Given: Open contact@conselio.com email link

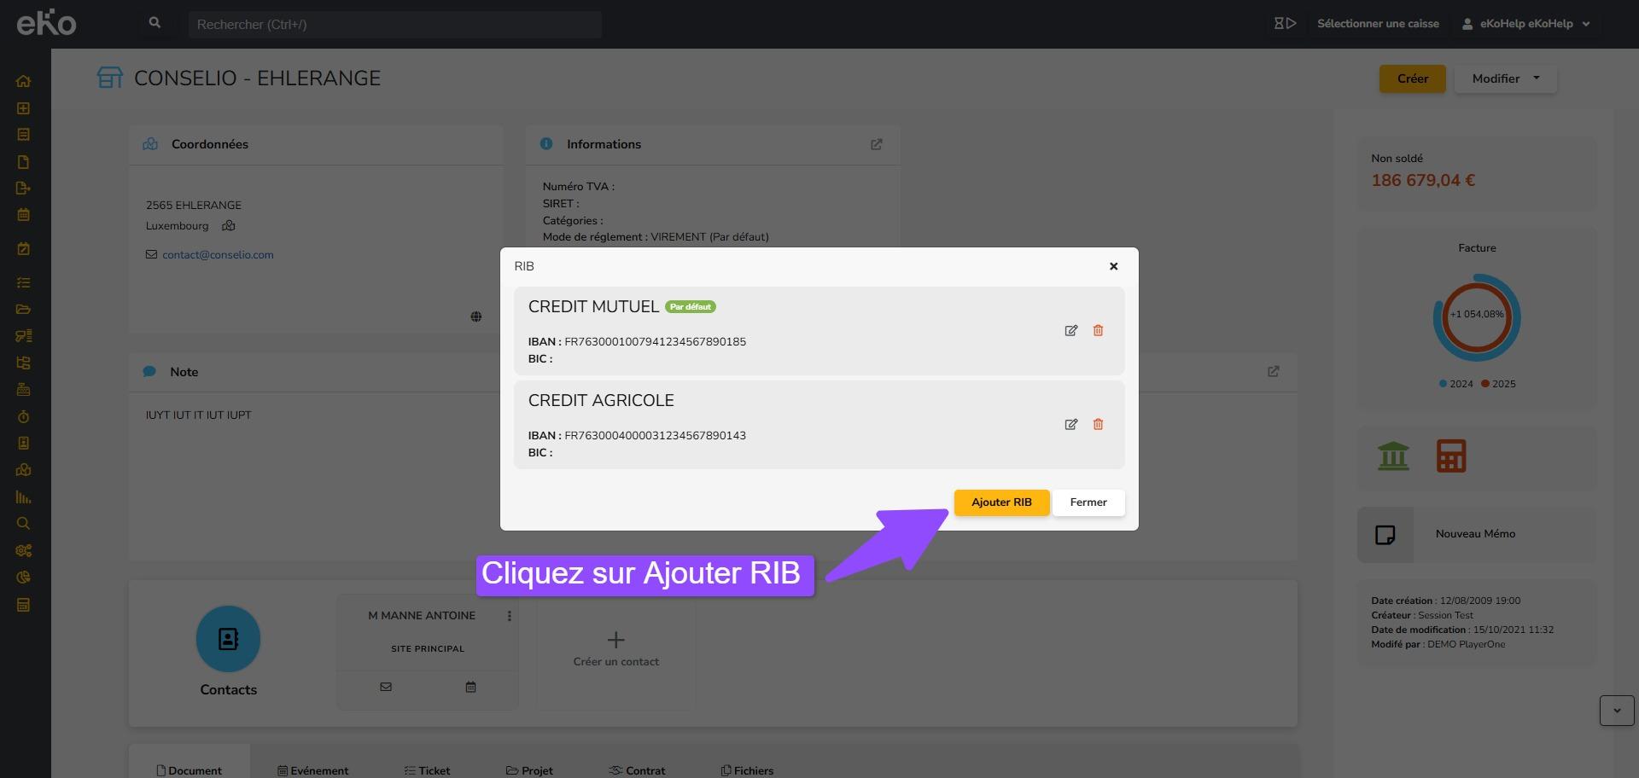Looking at the screenshot, I should pyautogui.click(x=218, y=255).
